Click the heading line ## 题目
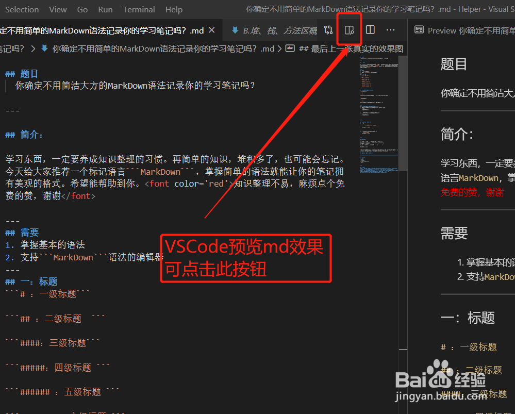Image resolution: width=515 pixels, height=414 pixels. click(x=22, y=74)
